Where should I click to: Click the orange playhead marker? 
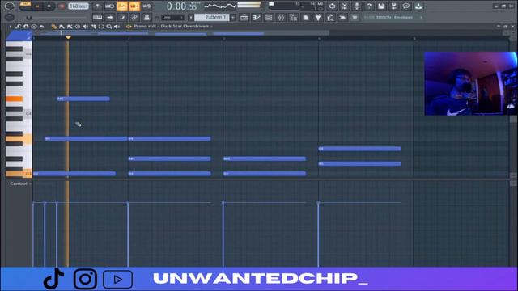[x=68, y=38]
